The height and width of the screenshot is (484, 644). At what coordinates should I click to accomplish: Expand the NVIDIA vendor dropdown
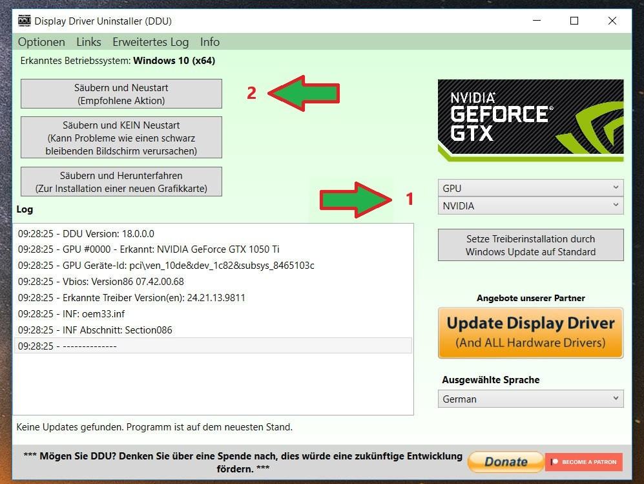[531, 205]
